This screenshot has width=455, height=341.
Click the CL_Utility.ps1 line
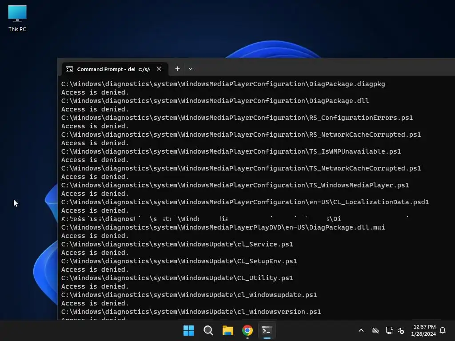click(x=177, y=278)
